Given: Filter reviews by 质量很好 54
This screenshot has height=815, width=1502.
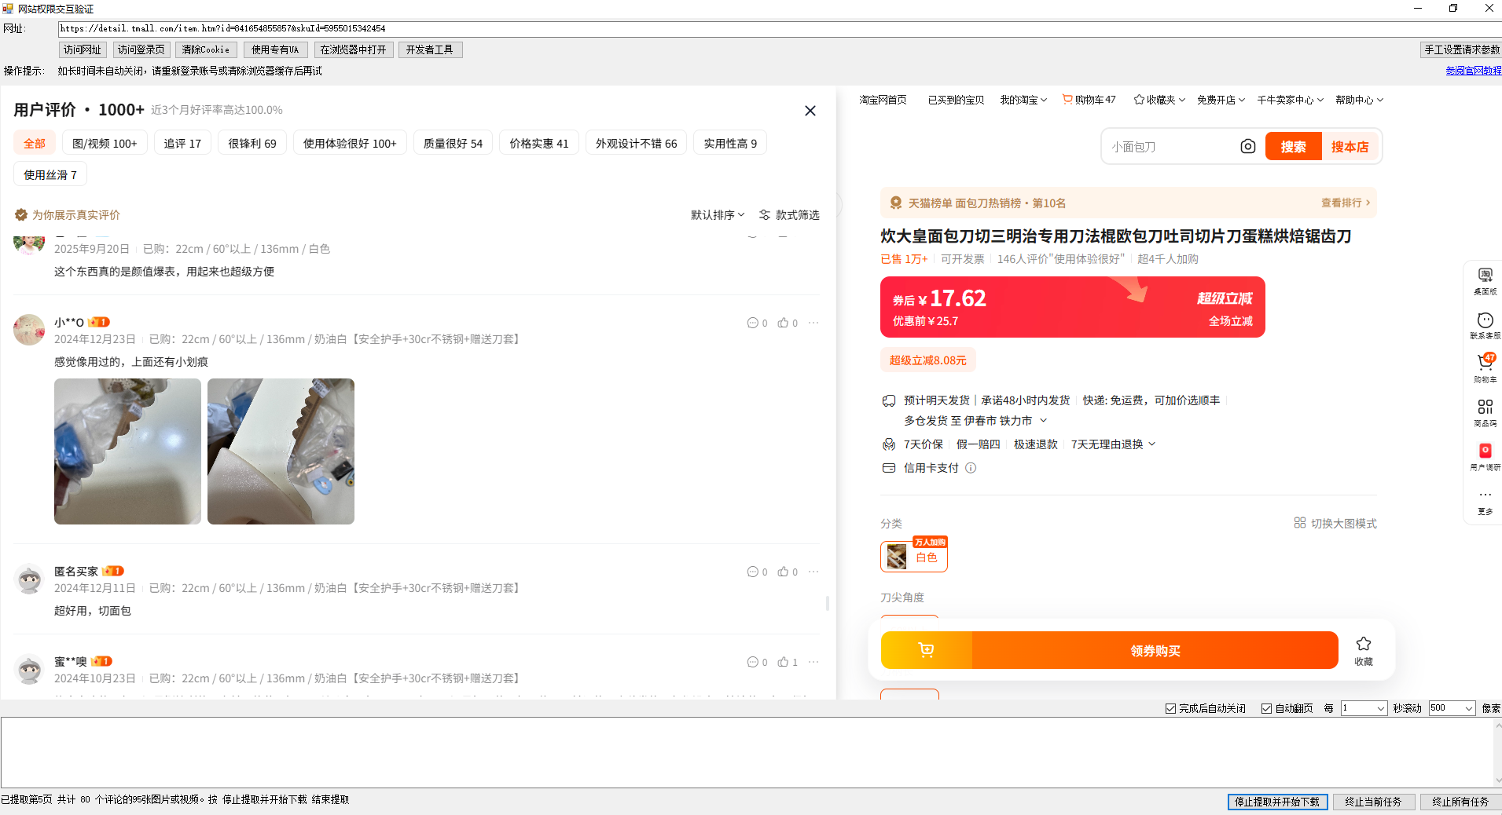Looking at the screenshot, I should (x=453, y=143).
